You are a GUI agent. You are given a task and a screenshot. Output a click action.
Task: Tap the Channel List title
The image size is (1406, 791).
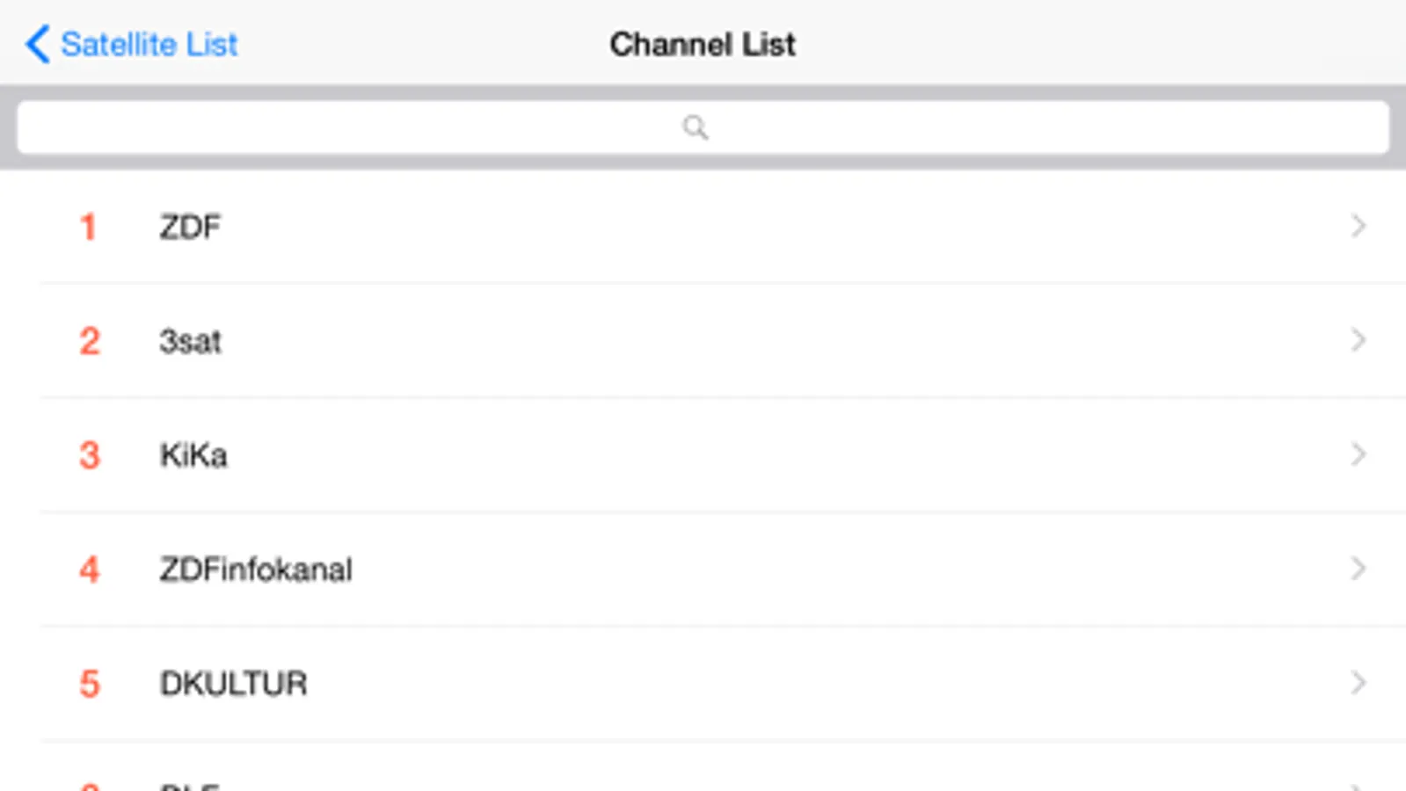tap(702, 44)
